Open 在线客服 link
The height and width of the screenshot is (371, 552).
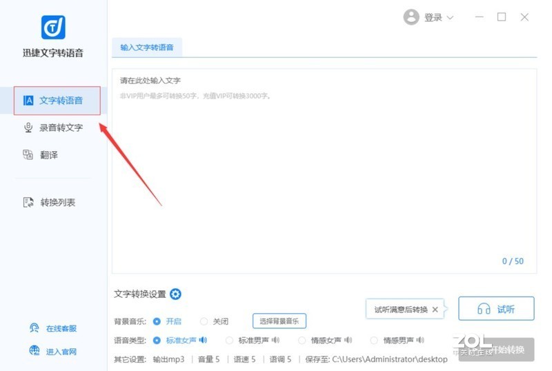[61, 328]
